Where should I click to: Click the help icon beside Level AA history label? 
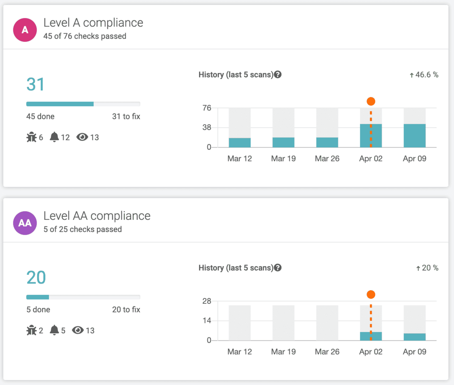tap(278, 268)
